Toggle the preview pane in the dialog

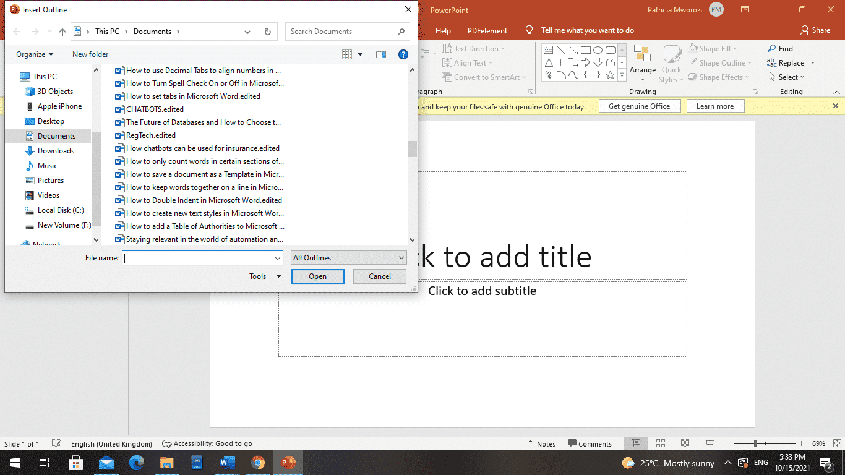pyautogui.click(x=380, y=54)
